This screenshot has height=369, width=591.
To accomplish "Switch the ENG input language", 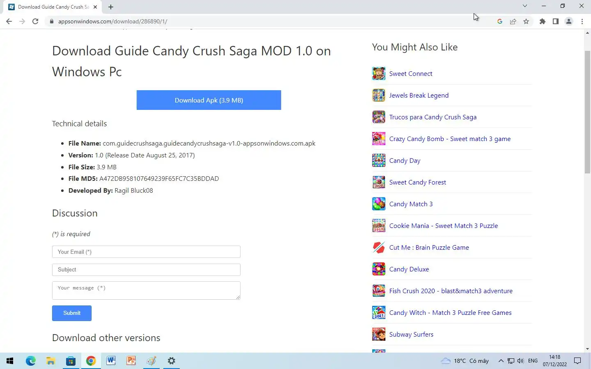I will click(533, 361).
